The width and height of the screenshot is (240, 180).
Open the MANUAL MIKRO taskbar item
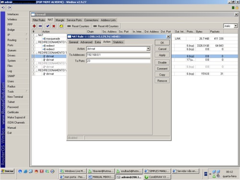[101, 177]
